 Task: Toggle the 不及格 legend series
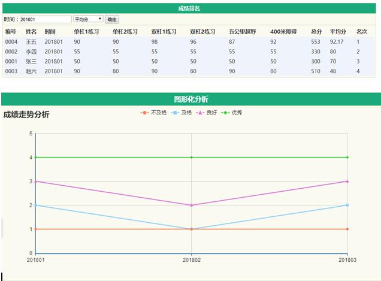153,113
